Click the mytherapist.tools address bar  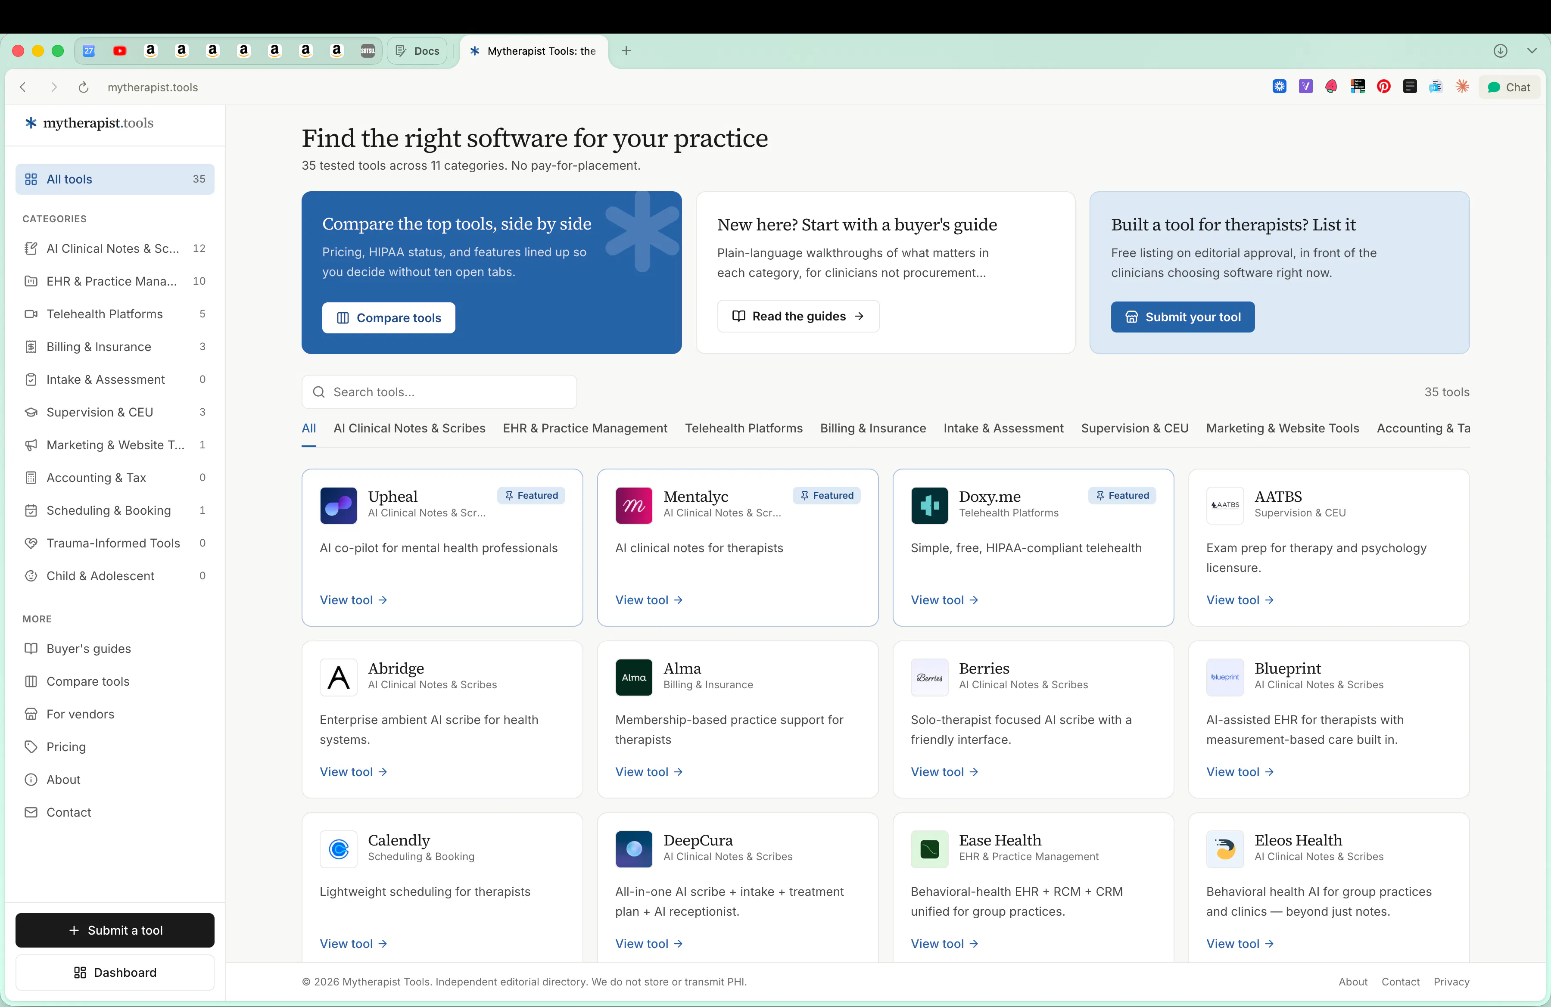coord(153,87)
